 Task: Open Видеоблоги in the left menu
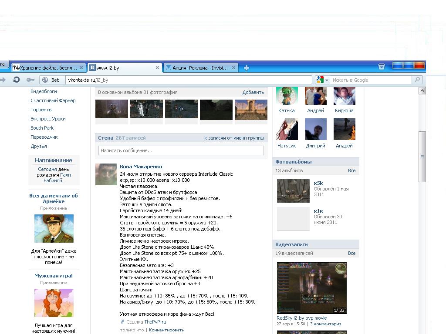44,91
